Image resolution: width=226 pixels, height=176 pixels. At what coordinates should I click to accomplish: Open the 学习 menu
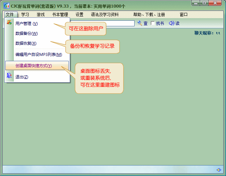(25, 15)
